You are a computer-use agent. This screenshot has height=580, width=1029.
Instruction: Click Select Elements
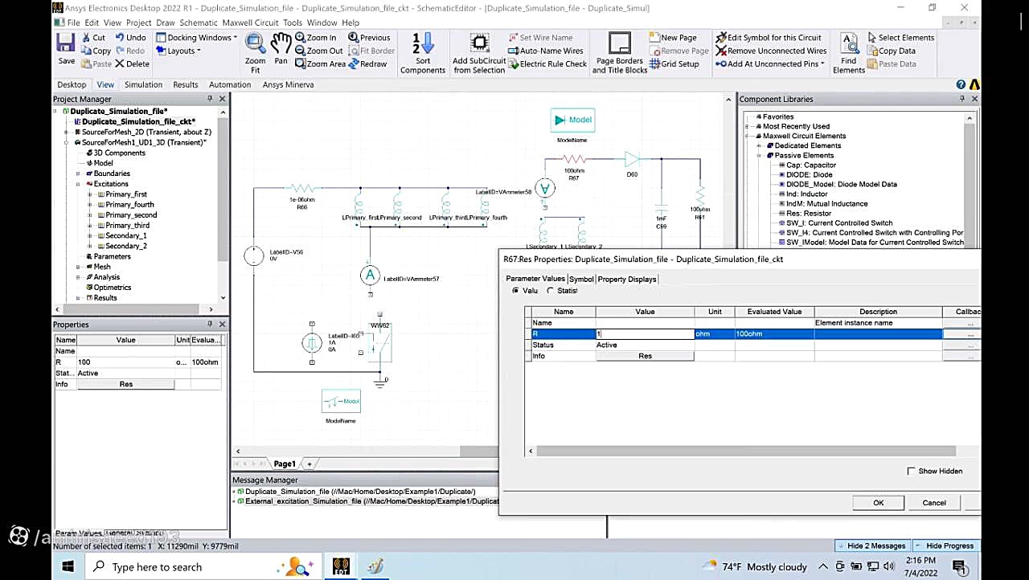pos(900,38)
